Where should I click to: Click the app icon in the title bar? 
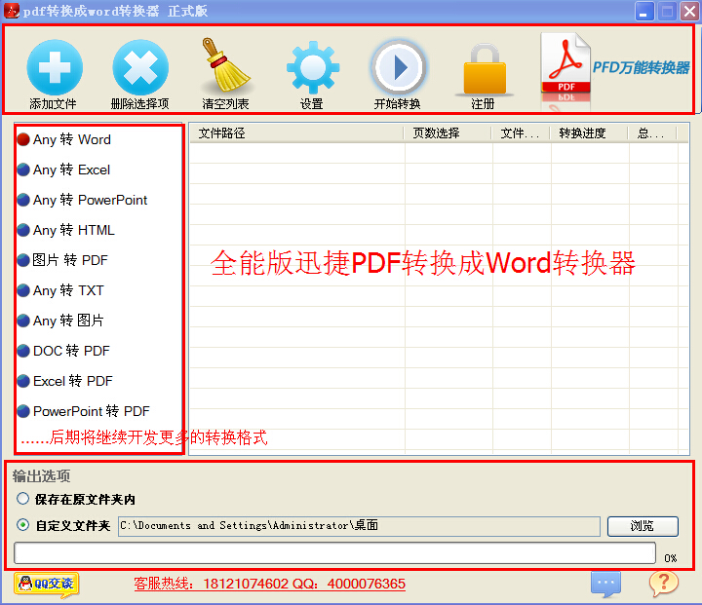pos(11,11)
